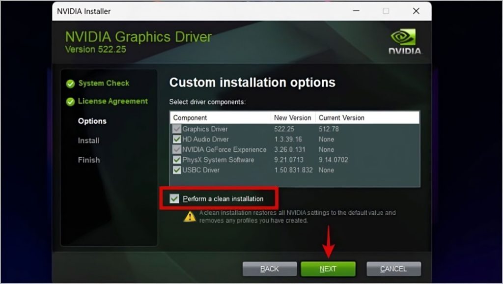Click version value 3.26.0.131
The width and height of the screenshot is (503, 284).
tap(290, 149)
